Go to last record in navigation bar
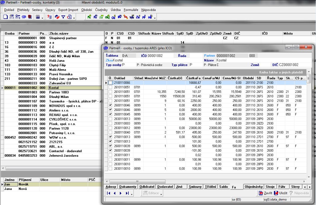This screenshot has height=205, width=316. tap(127, 193)
